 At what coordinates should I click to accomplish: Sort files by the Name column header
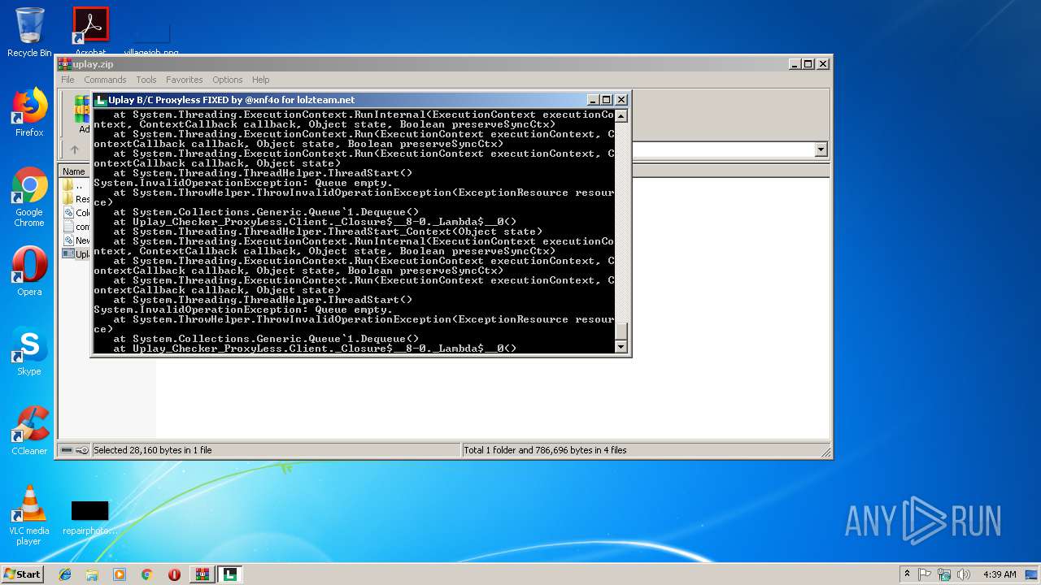pyautogui.click(x=75, y=171)
